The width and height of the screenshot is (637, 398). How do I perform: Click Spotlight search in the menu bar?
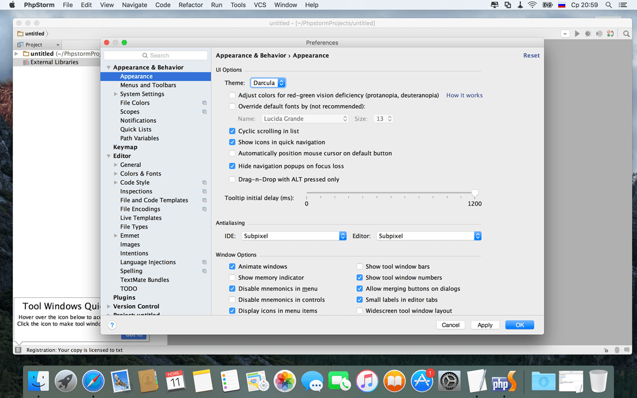[608, 5]
